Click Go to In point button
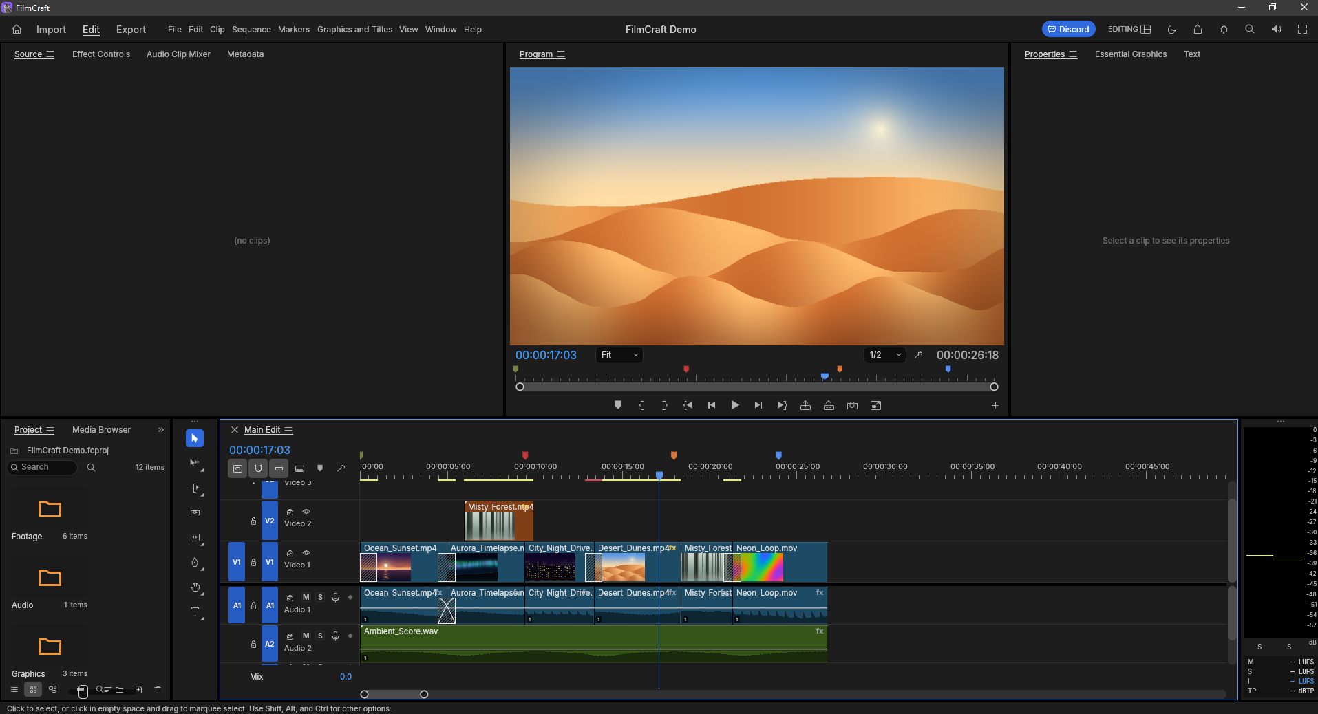Screen dimensions: 1318x714 688,405
